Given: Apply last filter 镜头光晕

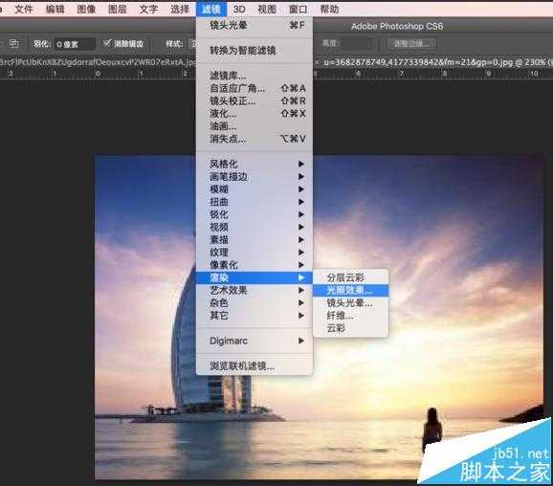Looking at the screenshot, I should click(x=254, y=26).
